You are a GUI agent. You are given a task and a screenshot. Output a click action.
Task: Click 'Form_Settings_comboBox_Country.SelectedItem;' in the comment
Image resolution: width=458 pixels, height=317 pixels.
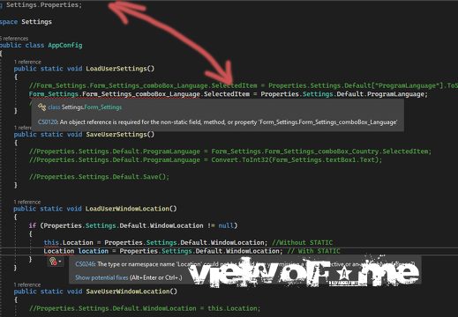[x=321, y=151]
